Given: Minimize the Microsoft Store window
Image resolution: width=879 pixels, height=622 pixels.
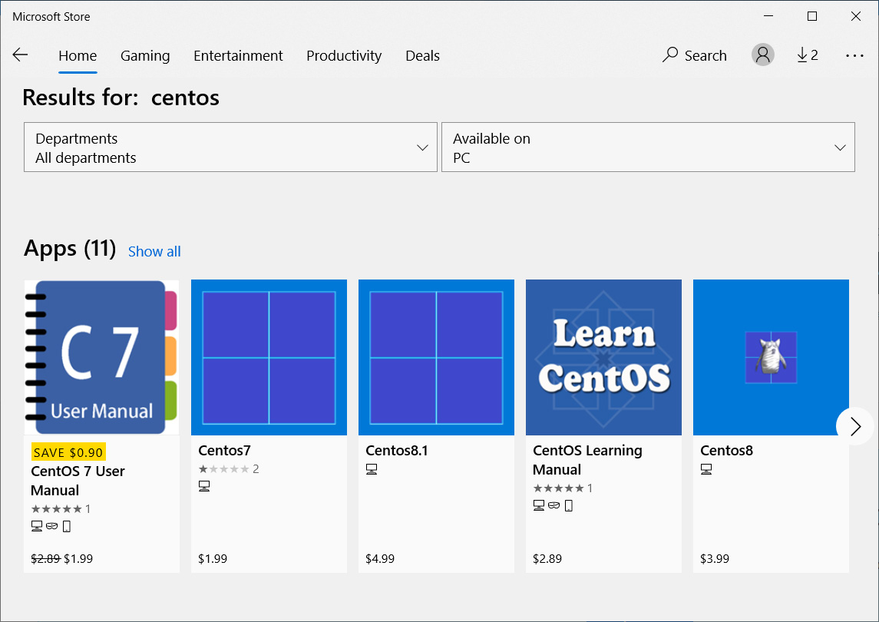Looking at the screenshot, I should pyautogui.click(x=768, y=16).
